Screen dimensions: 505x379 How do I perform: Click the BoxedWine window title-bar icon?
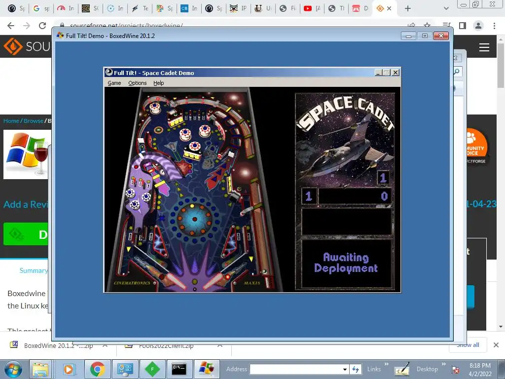(x=60, y=36)
